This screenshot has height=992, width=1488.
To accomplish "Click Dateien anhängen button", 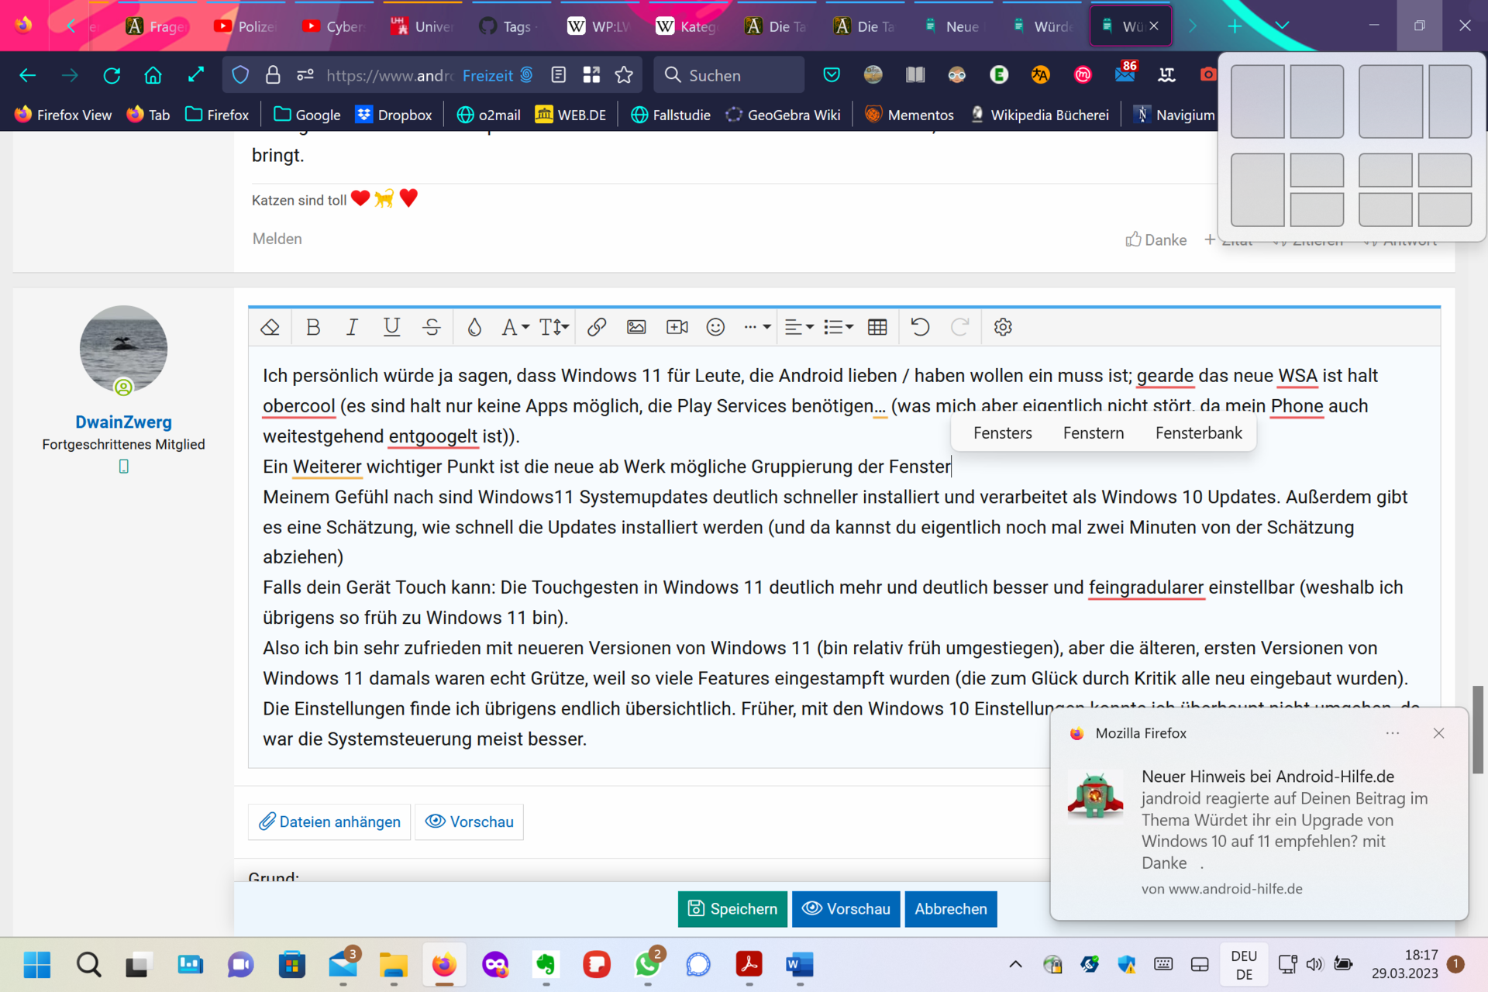I will (x=329, y=821).
